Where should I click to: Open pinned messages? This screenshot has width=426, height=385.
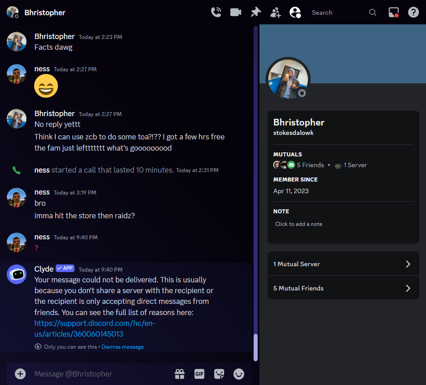[x=255, y=13]
